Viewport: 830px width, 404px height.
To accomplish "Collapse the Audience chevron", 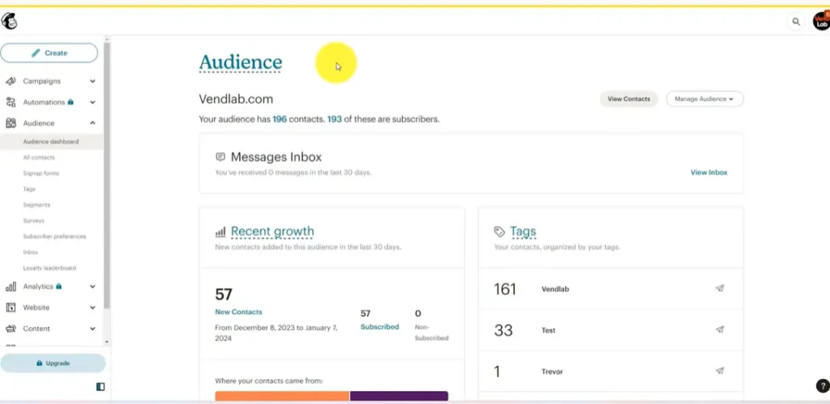I will 92,123.
